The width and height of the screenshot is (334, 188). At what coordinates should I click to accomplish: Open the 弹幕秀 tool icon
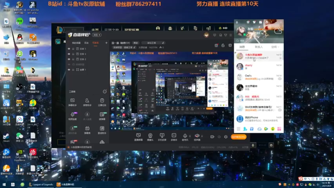[87, 130]
